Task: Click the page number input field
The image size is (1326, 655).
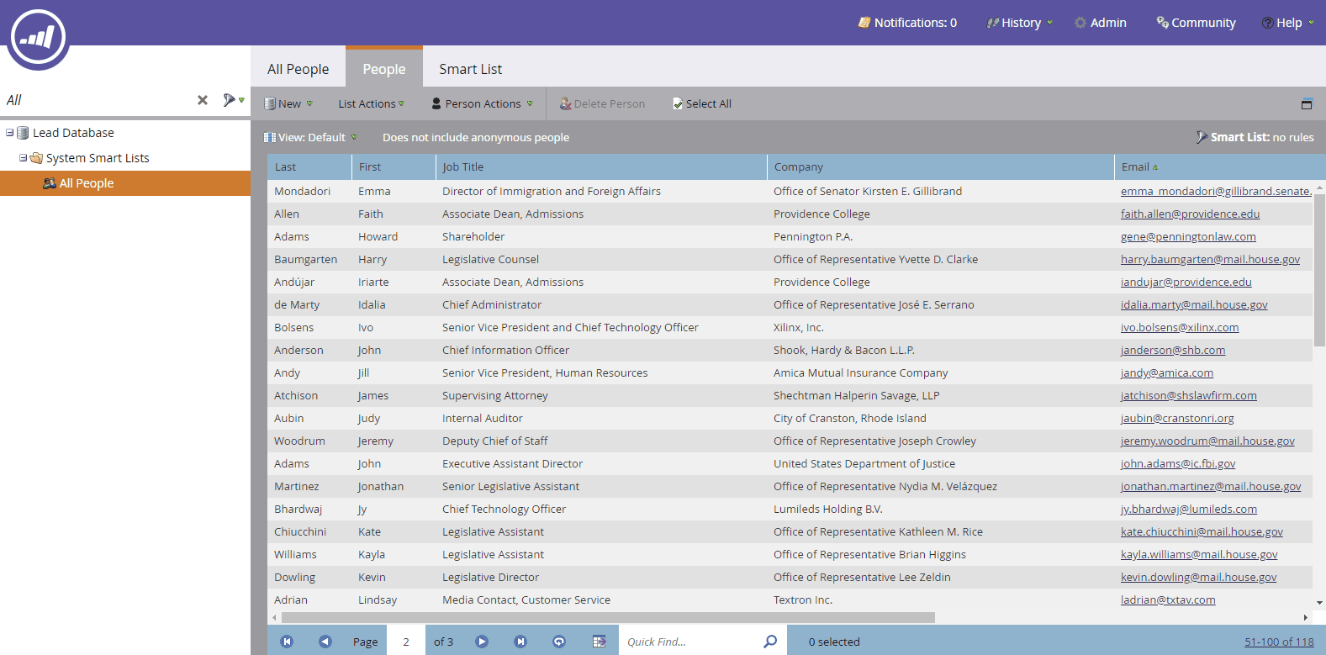Action: pyautogui.click(x=406, y=642)
